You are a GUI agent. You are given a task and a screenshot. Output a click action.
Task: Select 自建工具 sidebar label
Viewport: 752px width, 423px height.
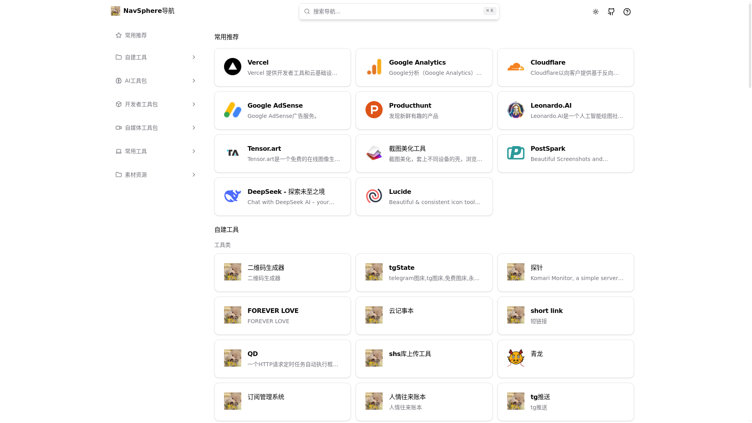pos(136,57)
